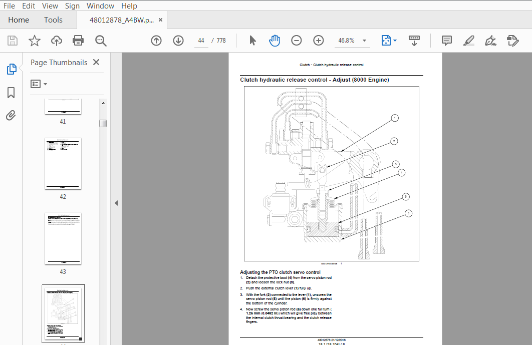Select page 42 thumbnail
The height and width of the screenshot is (345, 532).
pos(63,164)
